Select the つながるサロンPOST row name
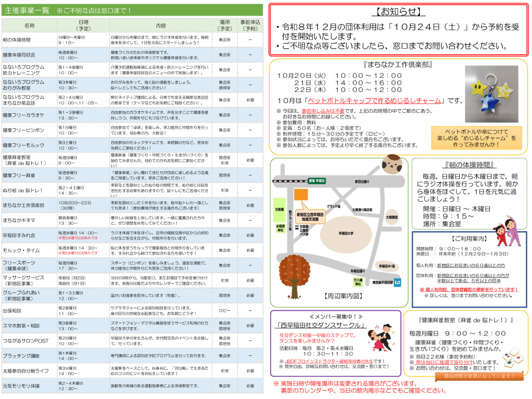 pos(26,341)
